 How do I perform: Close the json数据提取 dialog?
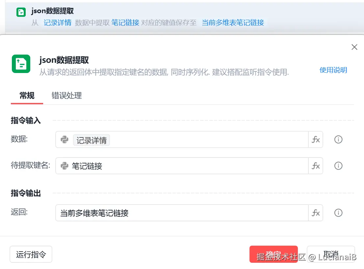point(354,47)
